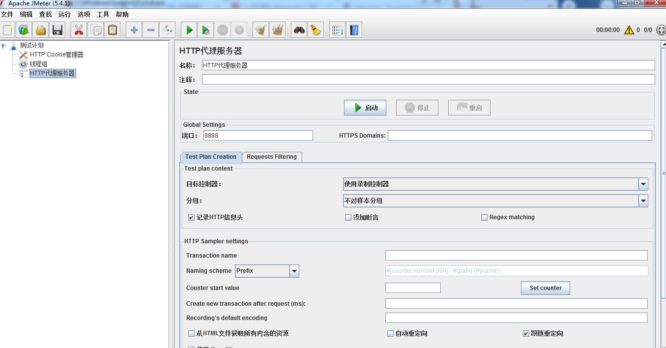Viewport: 666px width, 348px height.
Task: Click Start no pauses toolbar icon
Action: [206, 30]
